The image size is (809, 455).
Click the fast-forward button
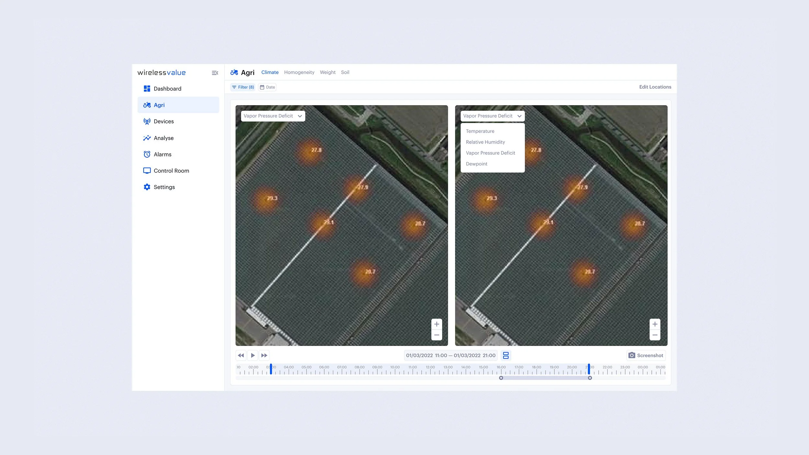(x=264, y=355)
